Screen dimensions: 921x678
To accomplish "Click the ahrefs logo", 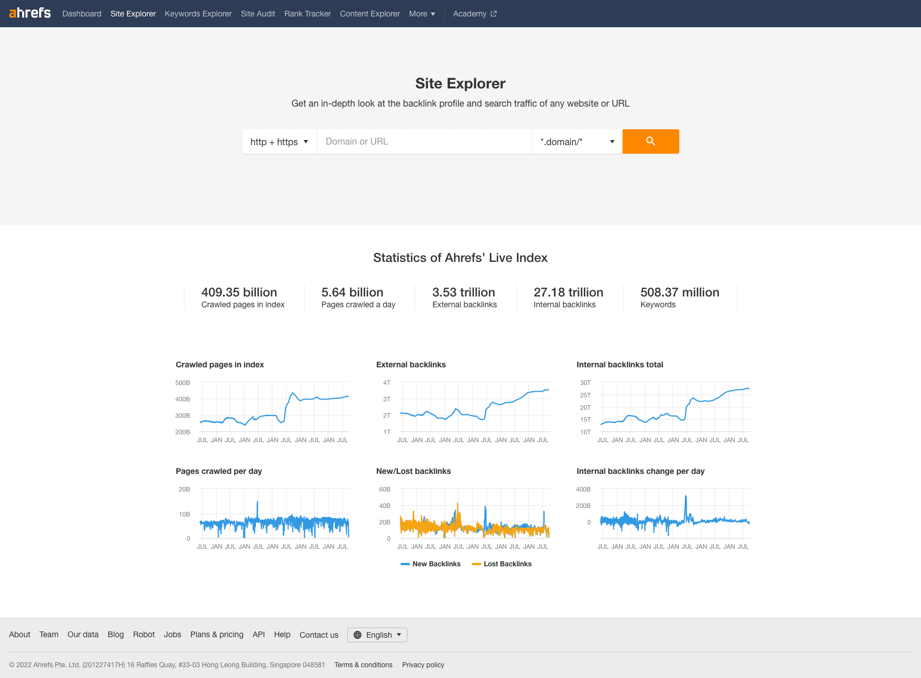I will 30,13.
